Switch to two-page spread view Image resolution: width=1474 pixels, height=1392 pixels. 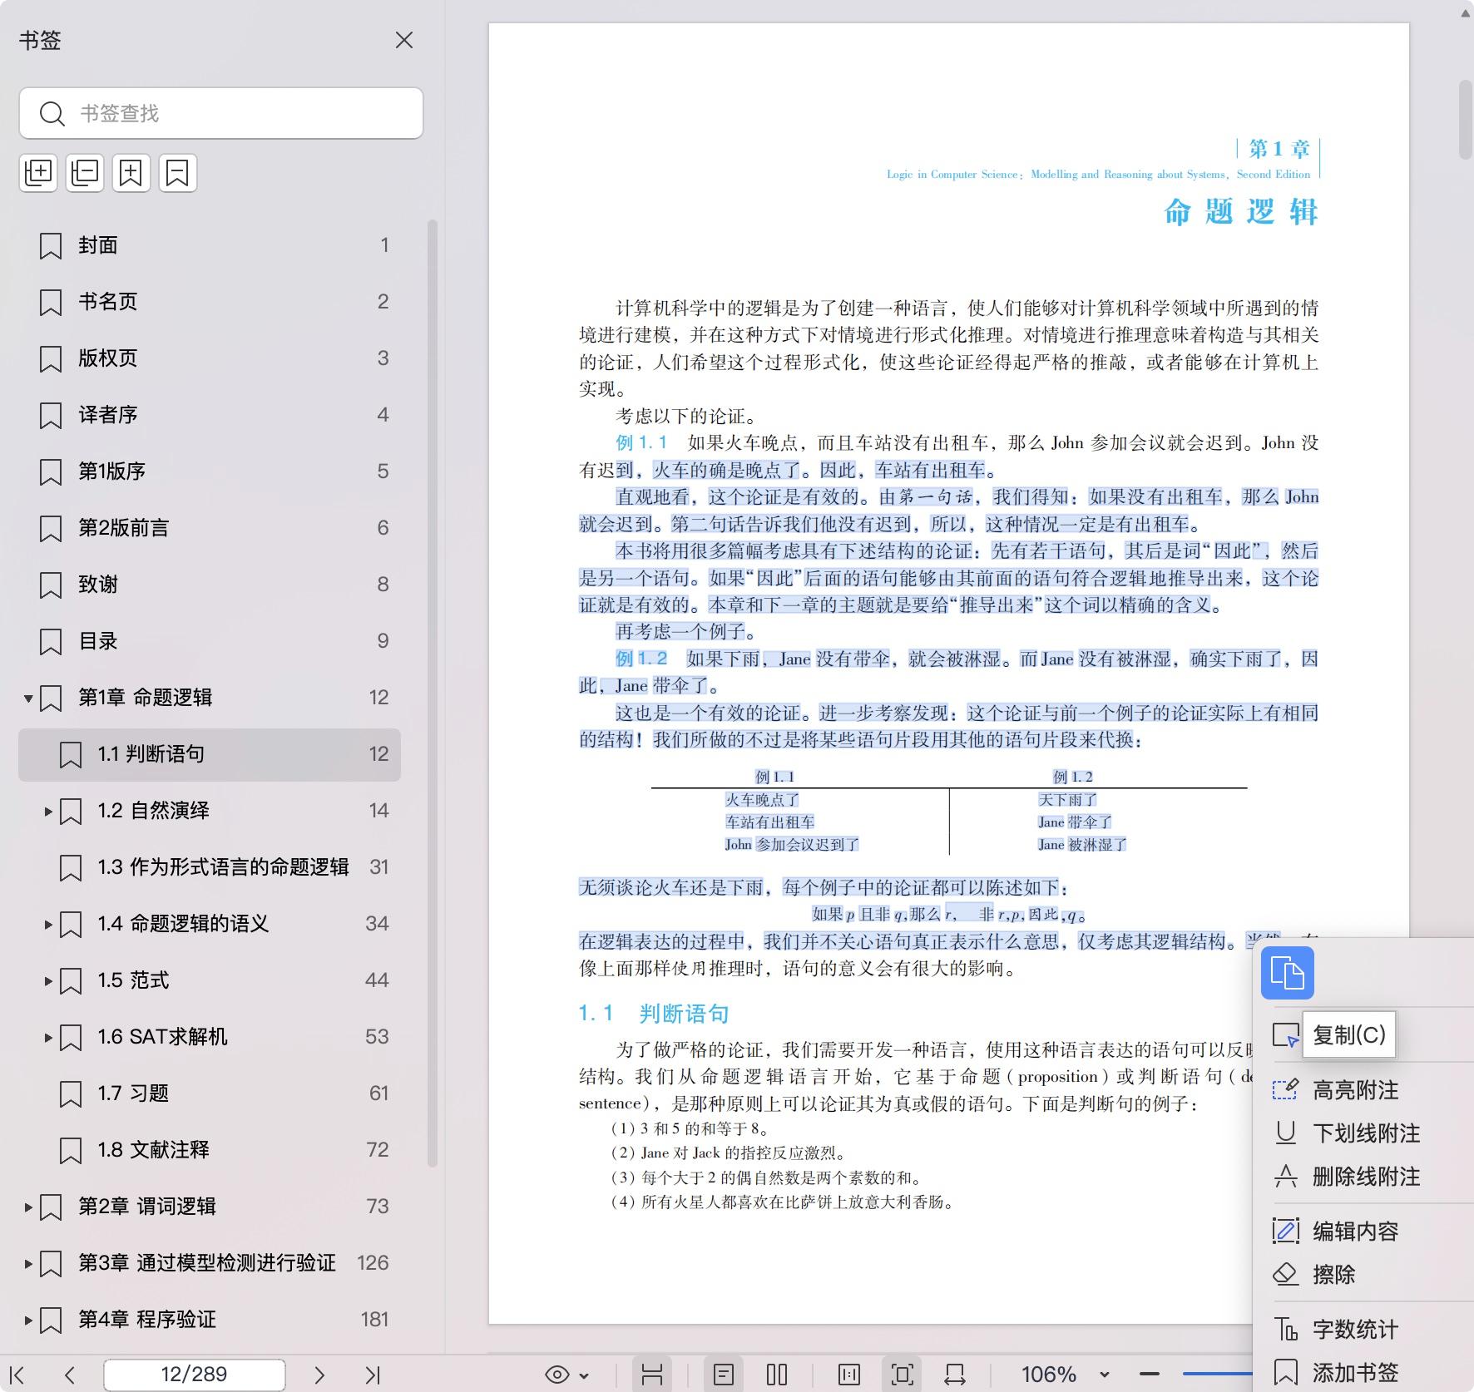tap(776, 1374)
